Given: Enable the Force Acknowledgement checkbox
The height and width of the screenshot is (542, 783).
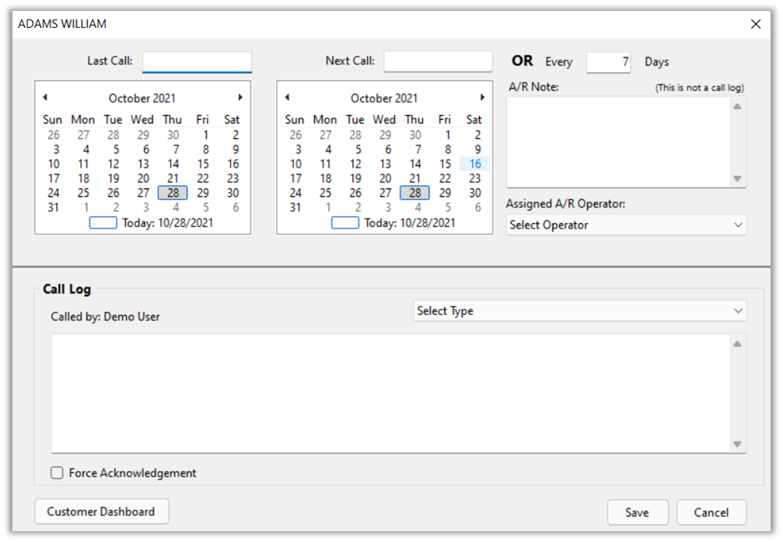Looking at the screenshot, I should tap(57, 473).
